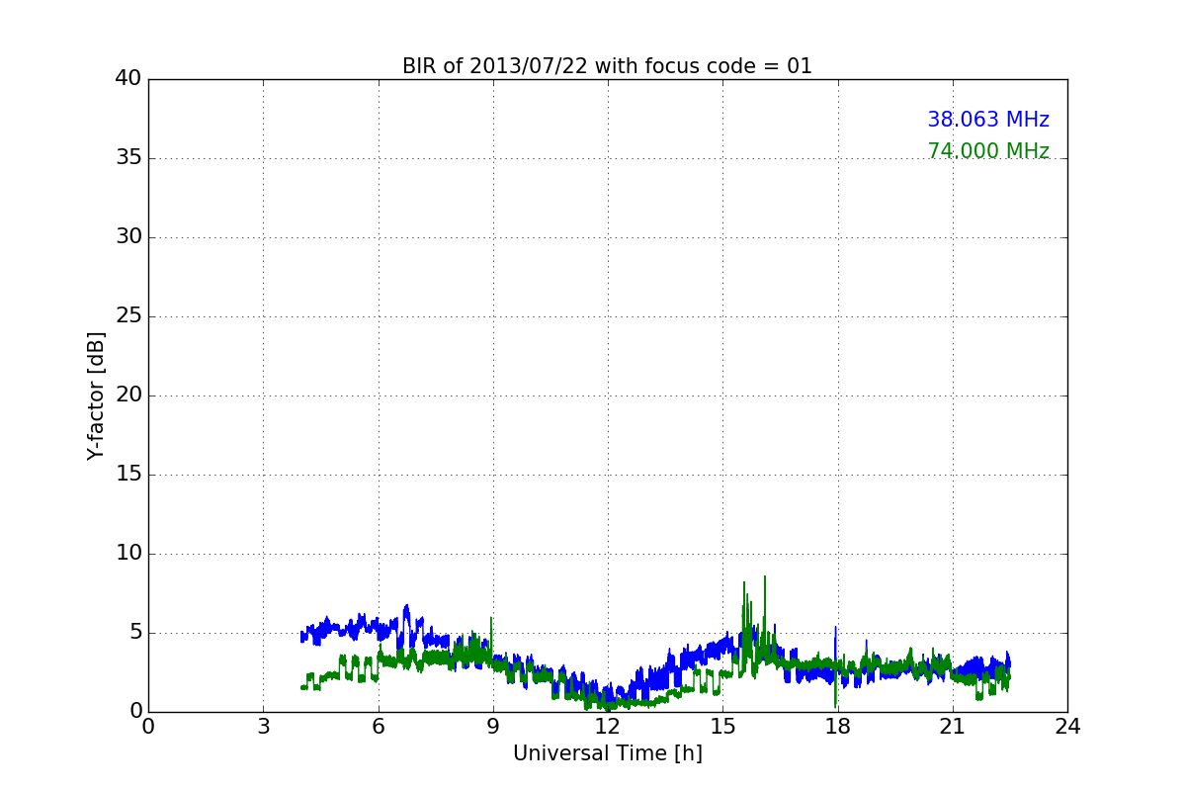Screen dimensions: 1186x791
Task: Click the 'Universal Time [h]' axis label
Action: click(x=608, y=753)
